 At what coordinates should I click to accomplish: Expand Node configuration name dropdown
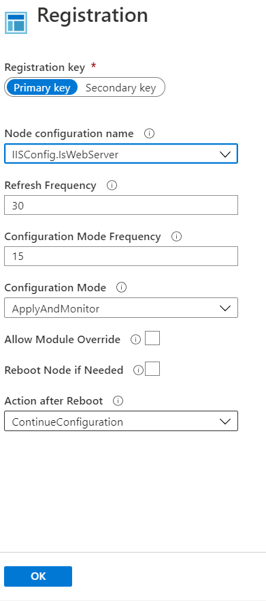pos(121,153)
